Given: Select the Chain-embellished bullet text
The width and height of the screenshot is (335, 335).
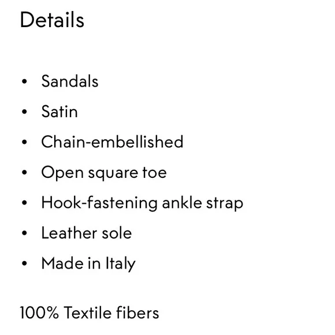Looking at the screenshot, I should [112, 142].
